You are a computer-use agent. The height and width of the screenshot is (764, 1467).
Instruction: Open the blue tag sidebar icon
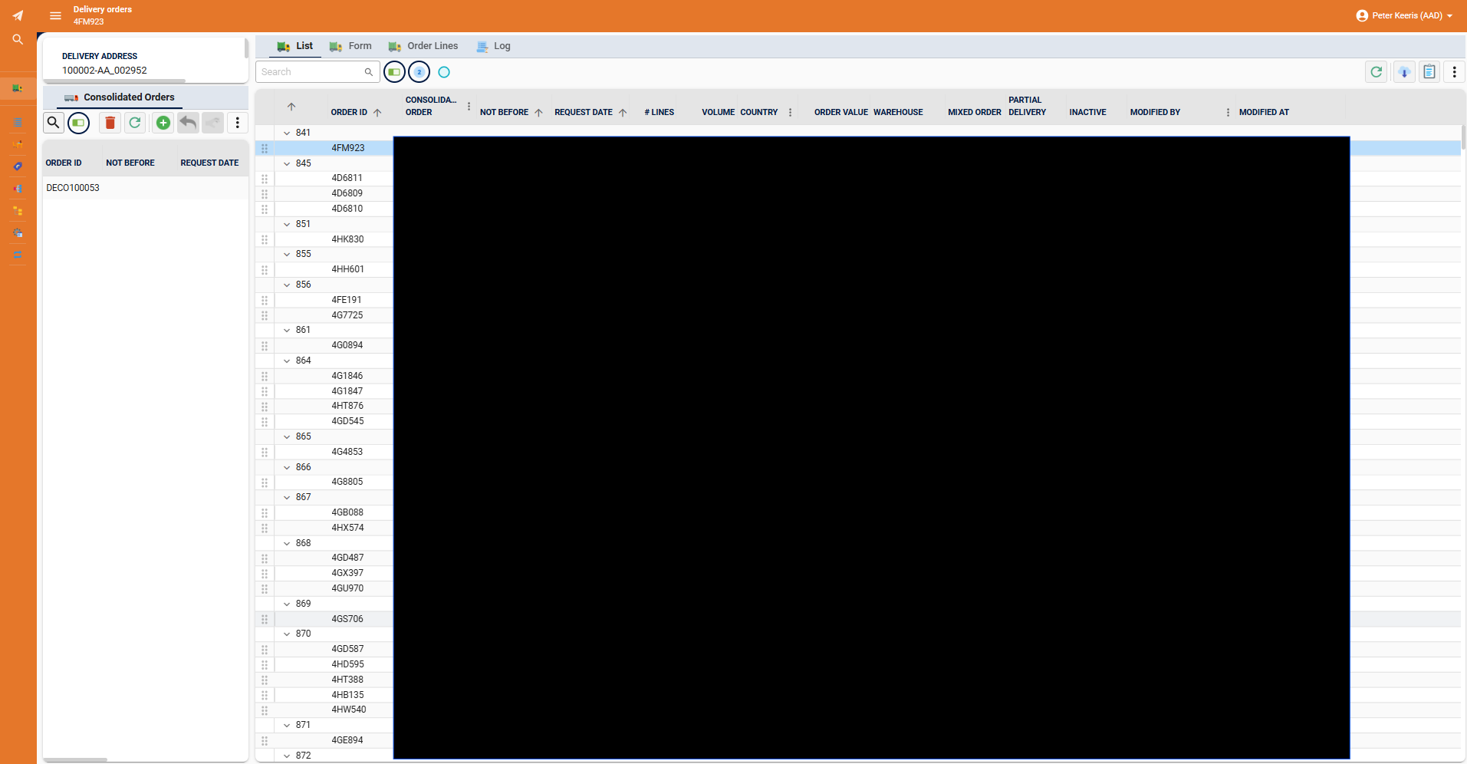[18, 166]
